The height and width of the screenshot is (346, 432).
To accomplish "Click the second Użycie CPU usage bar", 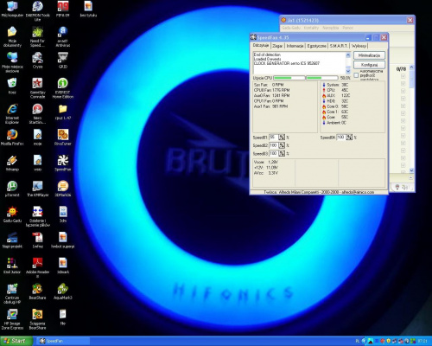I will pos(322,78).
